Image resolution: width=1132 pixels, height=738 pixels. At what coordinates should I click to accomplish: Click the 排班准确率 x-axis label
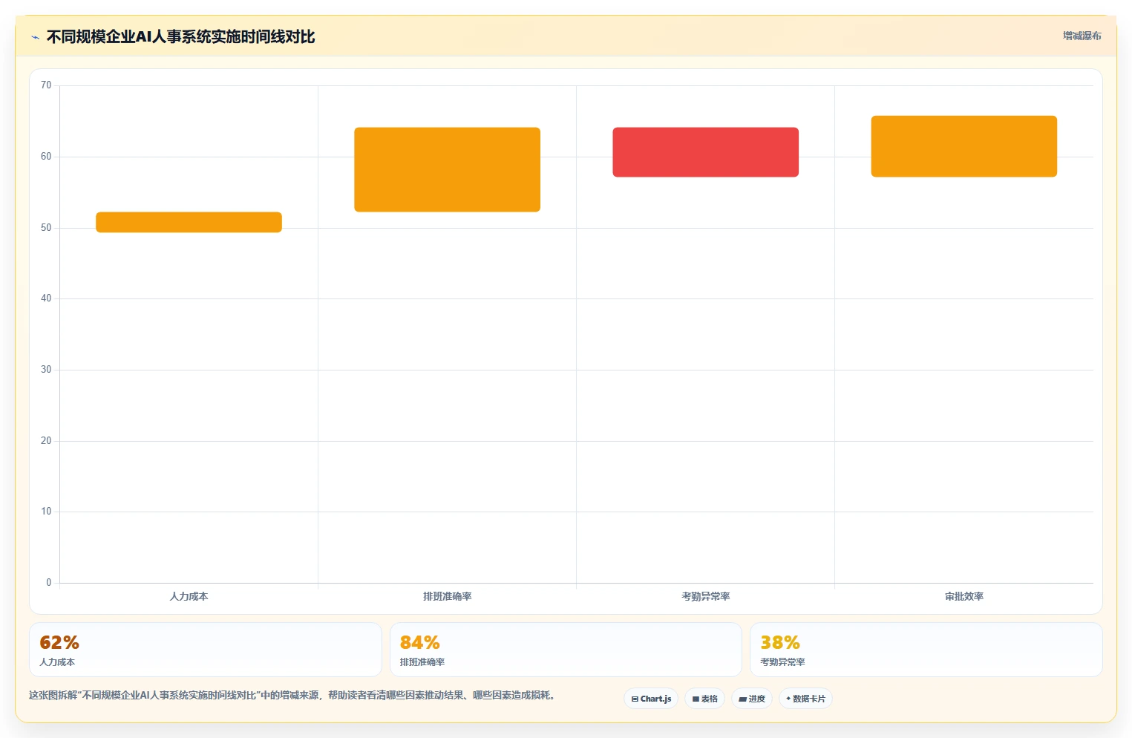point(447,596)
